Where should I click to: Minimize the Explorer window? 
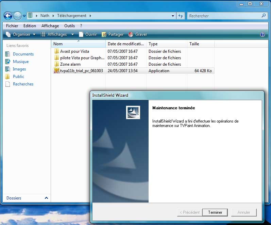pyautogui.click(x=241, y=4)
